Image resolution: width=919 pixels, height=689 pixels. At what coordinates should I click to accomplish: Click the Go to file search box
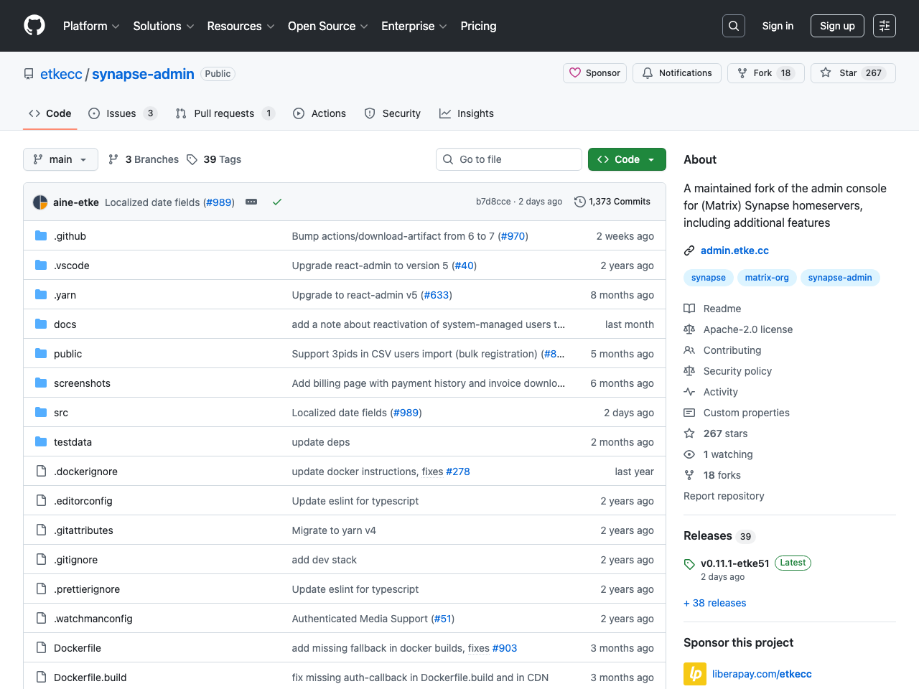[508, 159]
